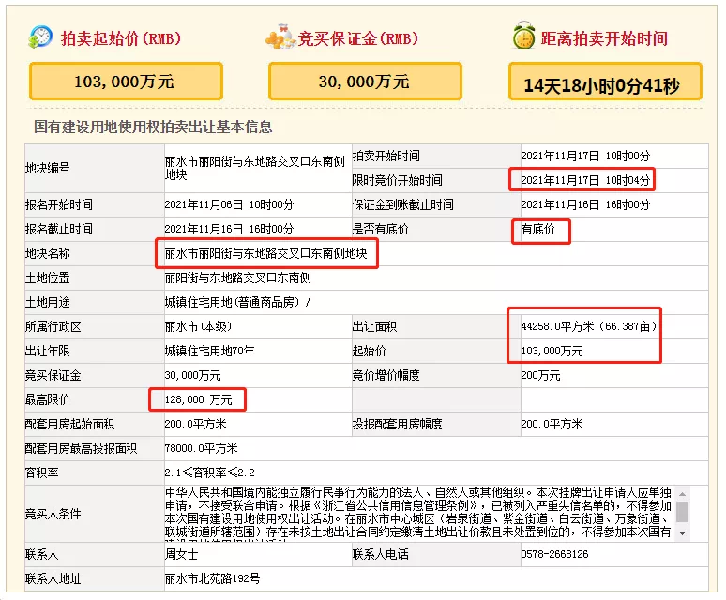
Task: Click the 投报配套用房幅度 value 200.0平方米
Action: [x=552, y=424]
